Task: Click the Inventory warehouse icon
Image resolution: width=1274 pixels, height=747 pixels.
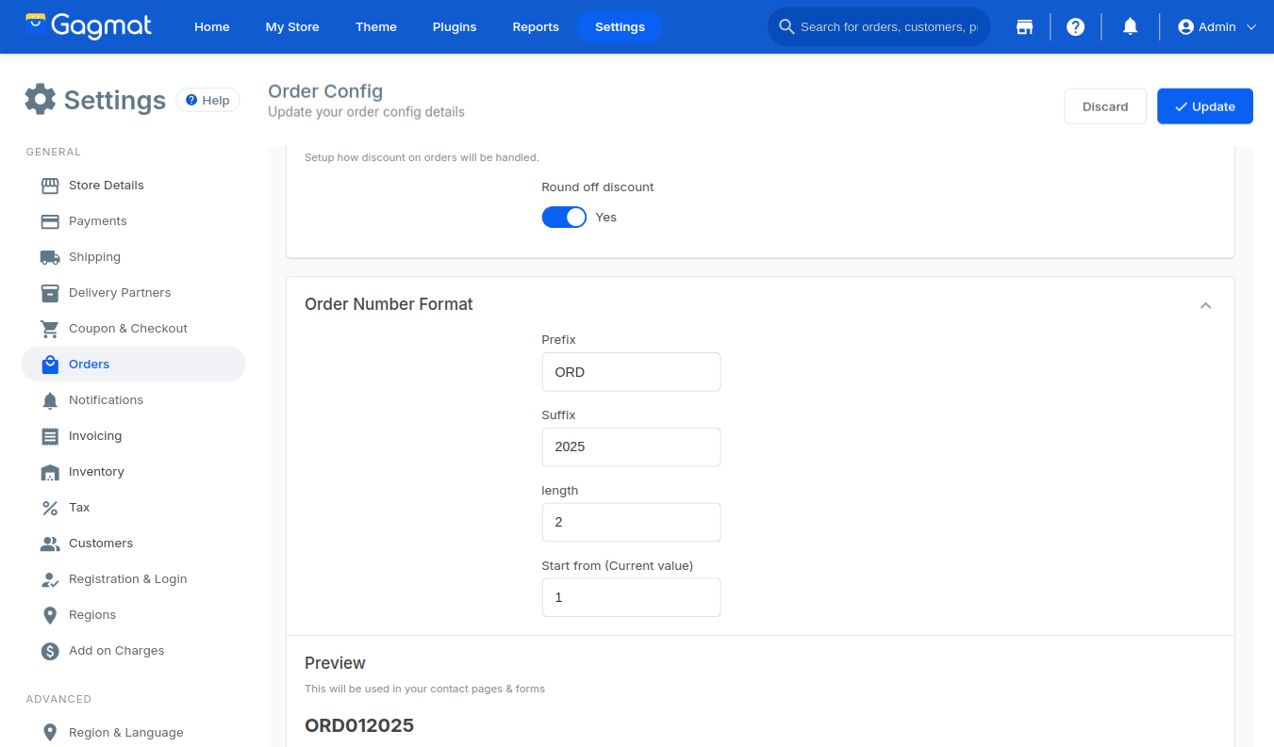Action: [x=50, y=472]
